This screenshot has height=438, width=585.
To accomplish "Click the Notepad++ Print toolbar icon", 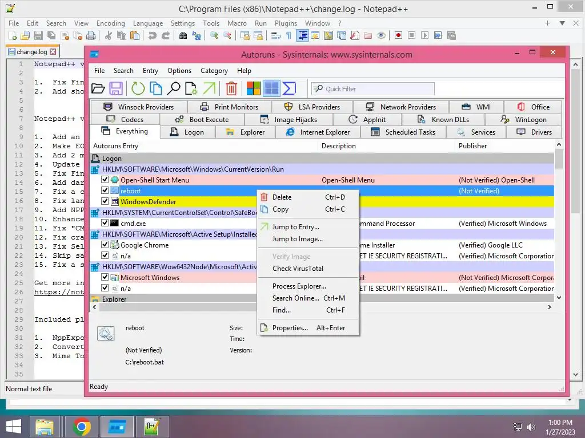I will coord(91,35).
